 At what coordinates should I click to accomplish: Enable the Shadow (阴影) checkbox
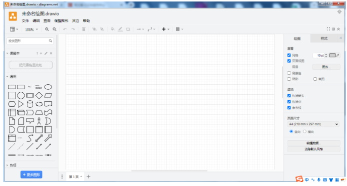289,79
